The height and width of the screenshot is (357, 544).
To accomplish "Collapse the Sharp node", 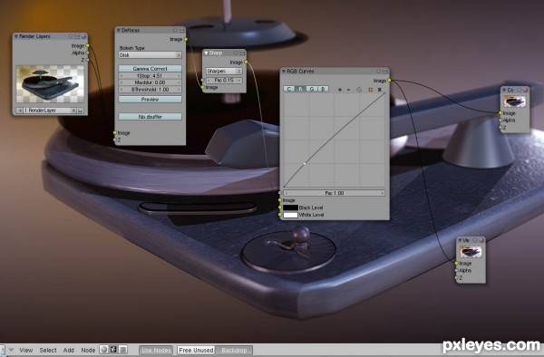I will point(206,53).
